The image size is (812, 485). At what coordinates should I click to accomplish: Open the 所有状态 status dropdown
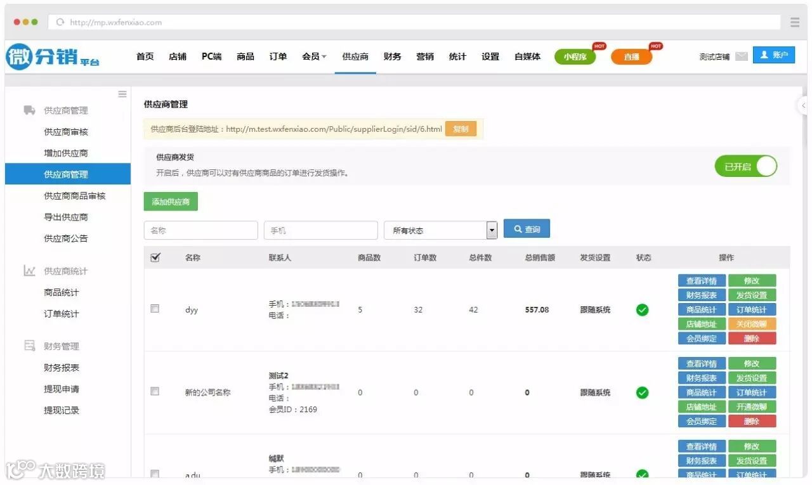point(441,230)
